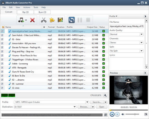Viewport: 149px width, 119px height.
Task: Open the Edit menu
Action: pyautogui.click(x=11, y=7)
